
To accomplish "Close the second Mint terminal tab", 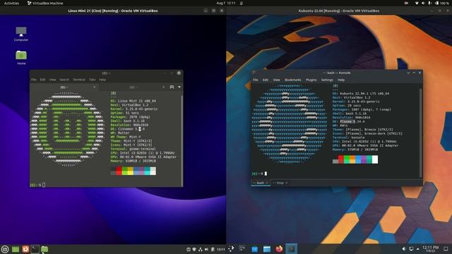I will 163,87.
